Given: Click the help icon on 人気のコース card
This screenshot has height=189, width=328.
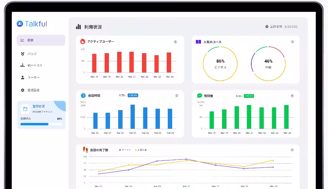Looking at the screenshot, I should pos(292,42).
